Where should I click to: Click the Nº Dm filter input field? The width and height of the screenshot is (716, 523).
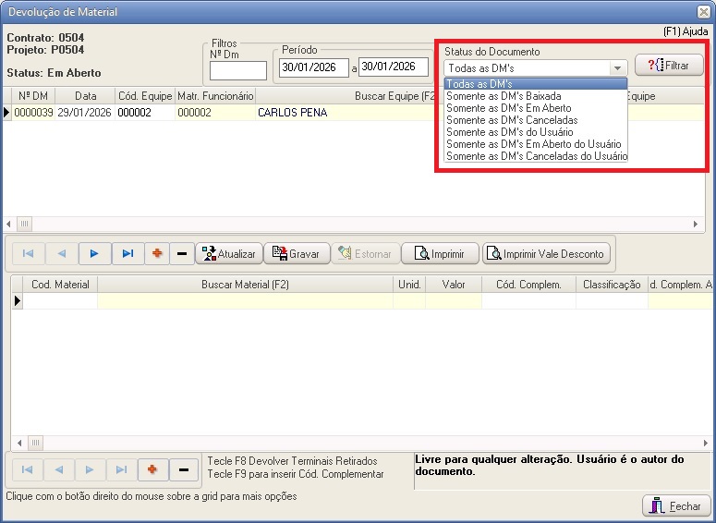pos(237,70)
